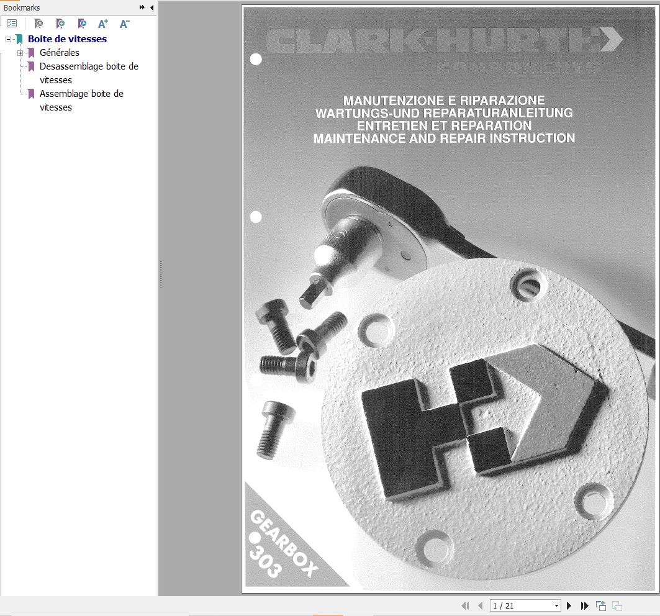Increase bookmark font size with A+

point(103,24)
